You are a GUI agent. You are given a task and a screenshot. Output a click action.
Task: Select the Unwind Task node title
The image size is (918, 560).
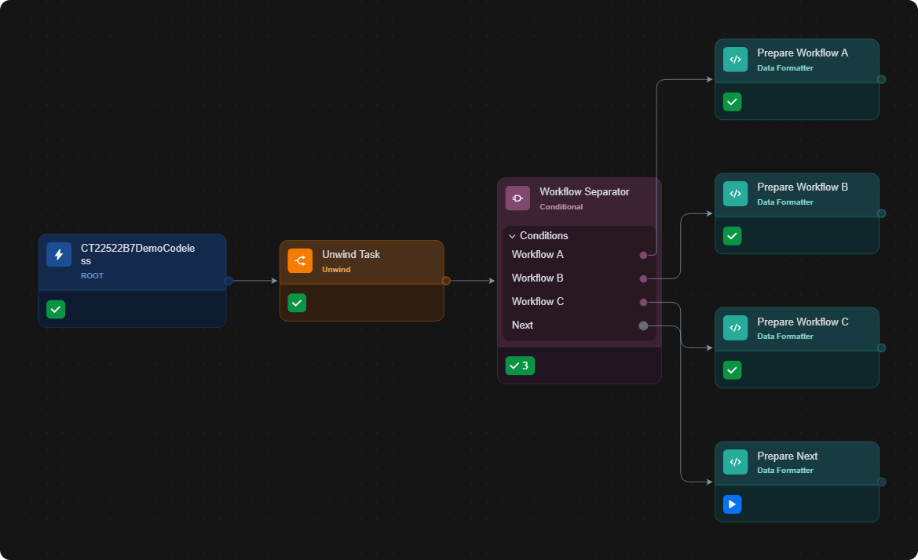(x=351, y=254)
